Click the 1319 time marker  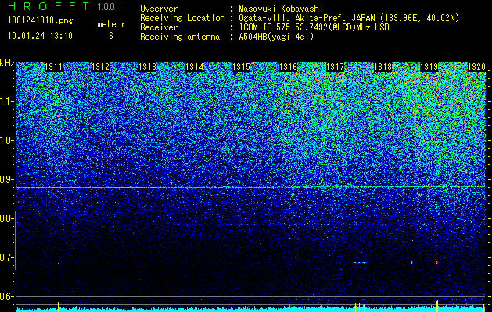pos(429,67)
